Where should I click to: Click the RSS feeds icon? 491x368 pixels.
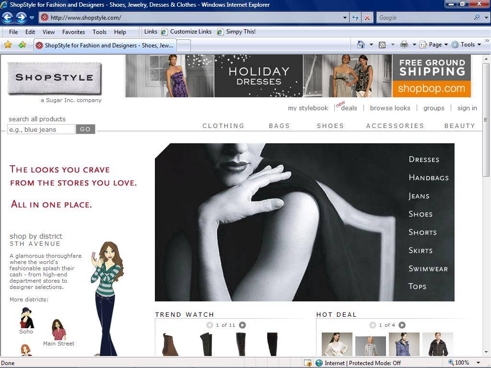tap(382, 45)
